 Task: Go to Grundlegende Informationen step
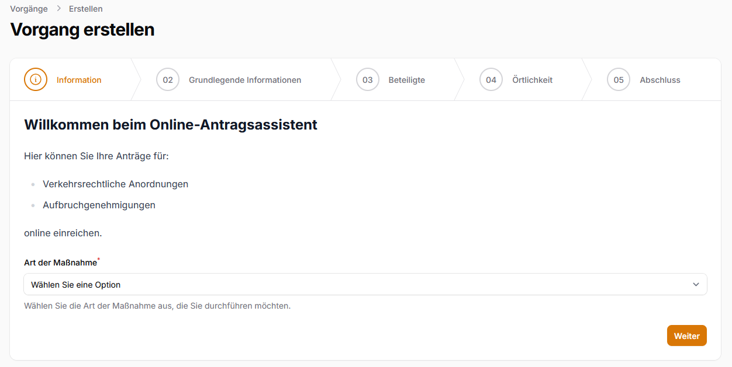[245, 80]
